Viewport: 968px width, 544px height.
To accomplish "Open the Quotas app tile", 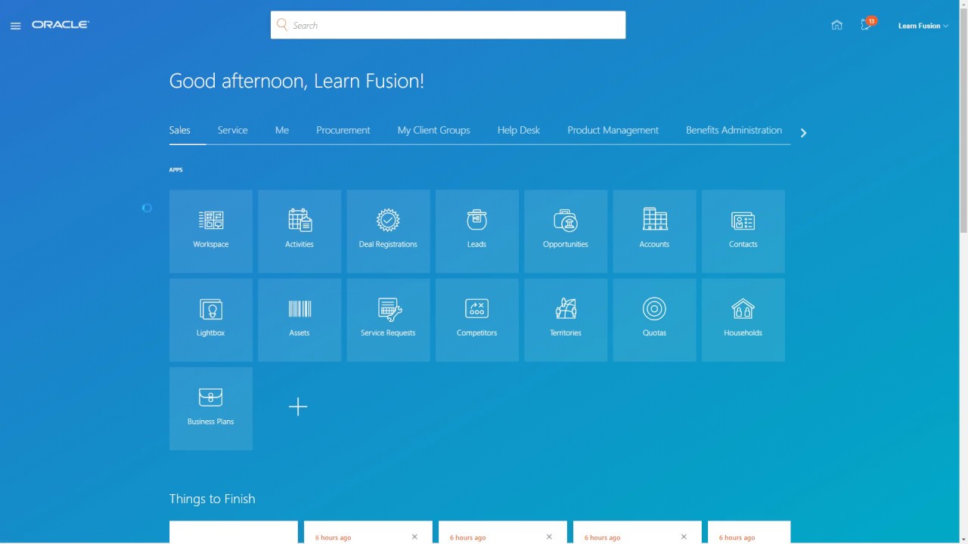I will [654, 320].
